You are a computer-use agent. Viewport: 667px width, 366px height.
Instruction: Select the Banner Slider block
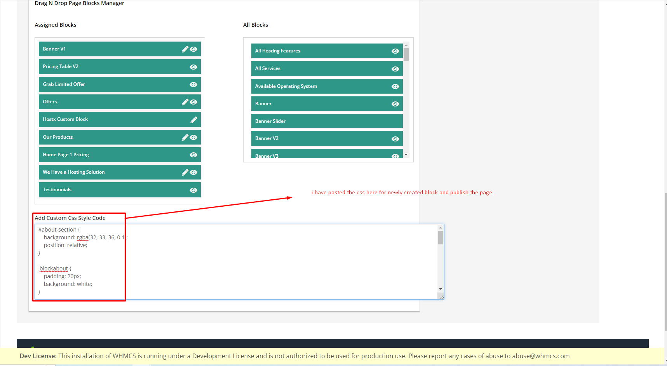click(x=327, y=121)
